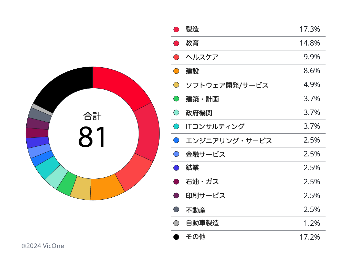
Task: Click the ©2024 VicOne copyright text
Action: (x=43, y=246)
